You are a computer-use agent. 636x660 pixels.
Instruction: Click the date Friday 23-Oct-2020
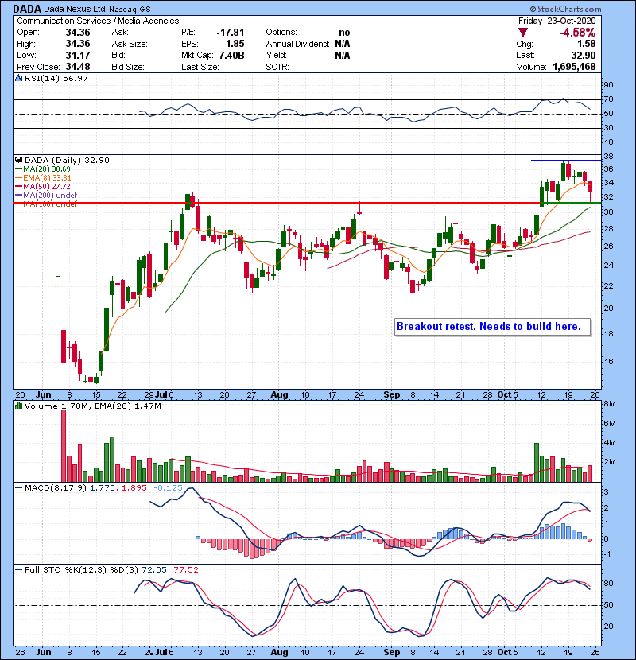pos(556,21)
